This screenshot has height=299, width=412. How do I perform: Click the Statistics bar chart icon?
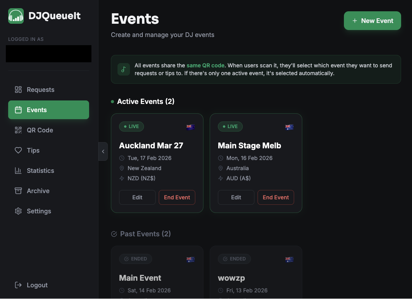18,171
